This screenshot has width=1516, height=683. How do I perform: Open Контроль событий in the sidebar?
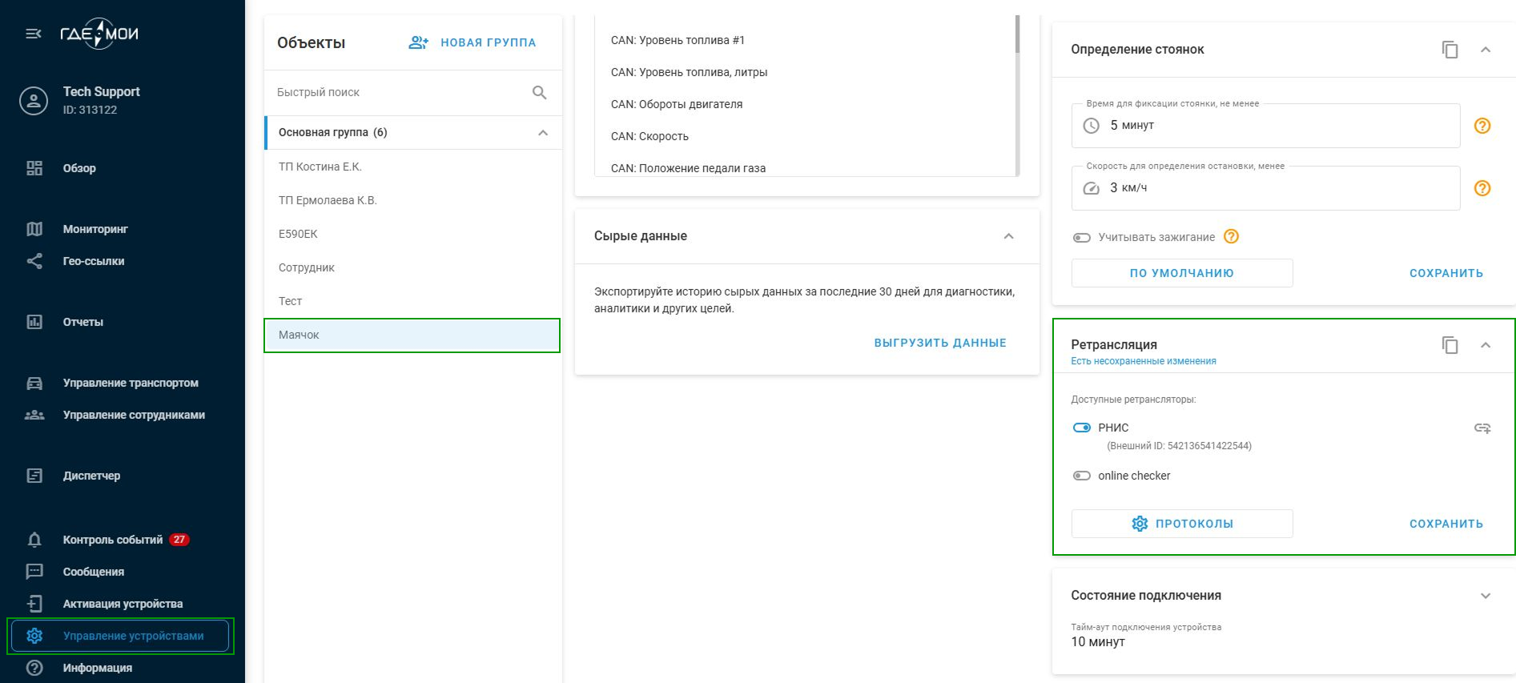pos(112,540)
